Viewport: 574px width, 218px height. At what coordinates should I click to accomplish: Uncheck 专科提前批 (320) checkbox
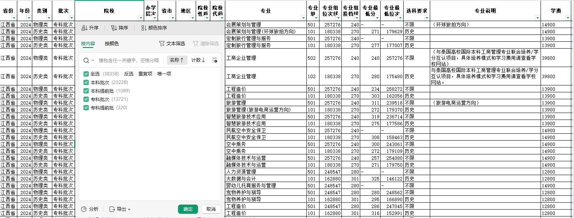tap(86, 108)
